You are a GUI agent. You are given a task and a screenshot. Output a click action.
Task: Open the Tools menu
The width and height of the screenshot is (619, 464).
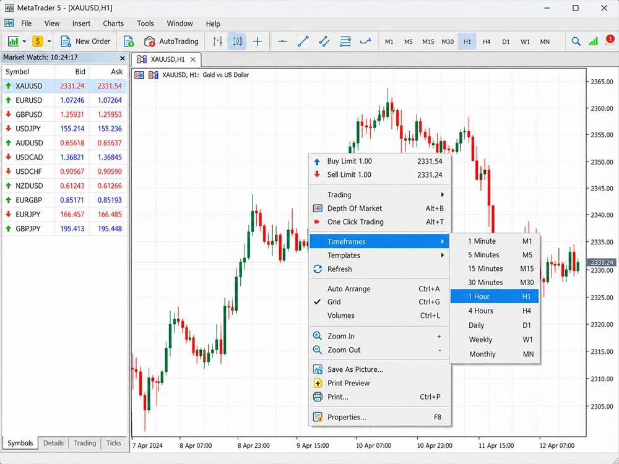coord(145,24)
